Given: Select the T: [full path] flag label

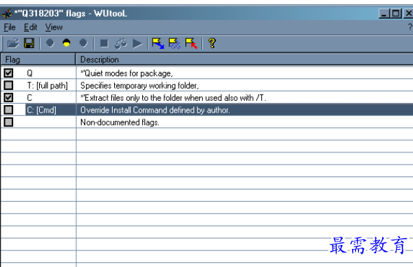Looking at the screenshot, I should click(47, 86).
